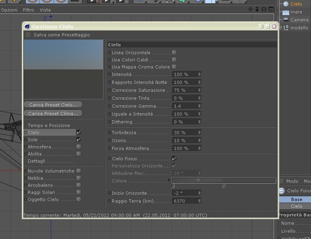Expand the Colore gradient disclosure triangle
The height and width of the screenshot is (239, 311).
tap(169, 180)
